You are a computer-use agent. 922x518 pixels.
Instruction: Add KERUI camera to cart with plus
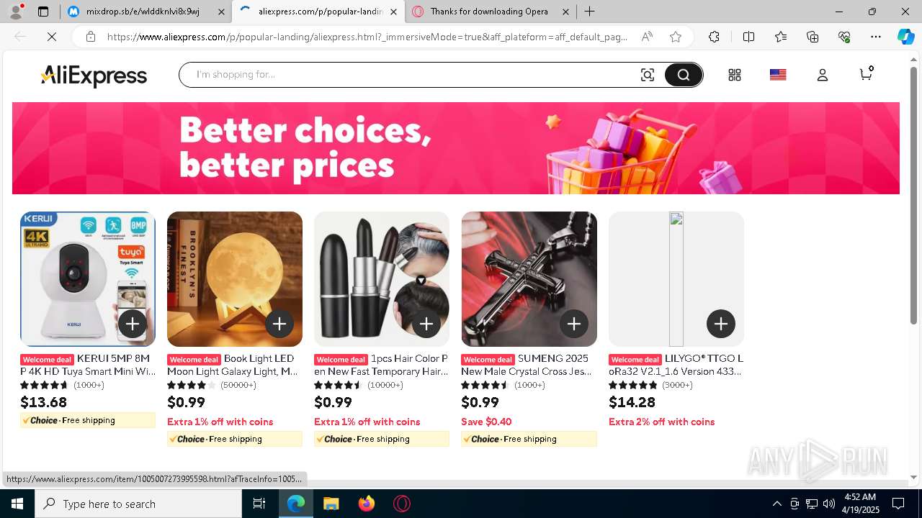[x=133, y=324]
